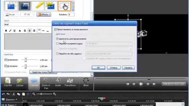
Task: Copy the timeline selection
Action: pyautogui.click(x=19, y=94)
